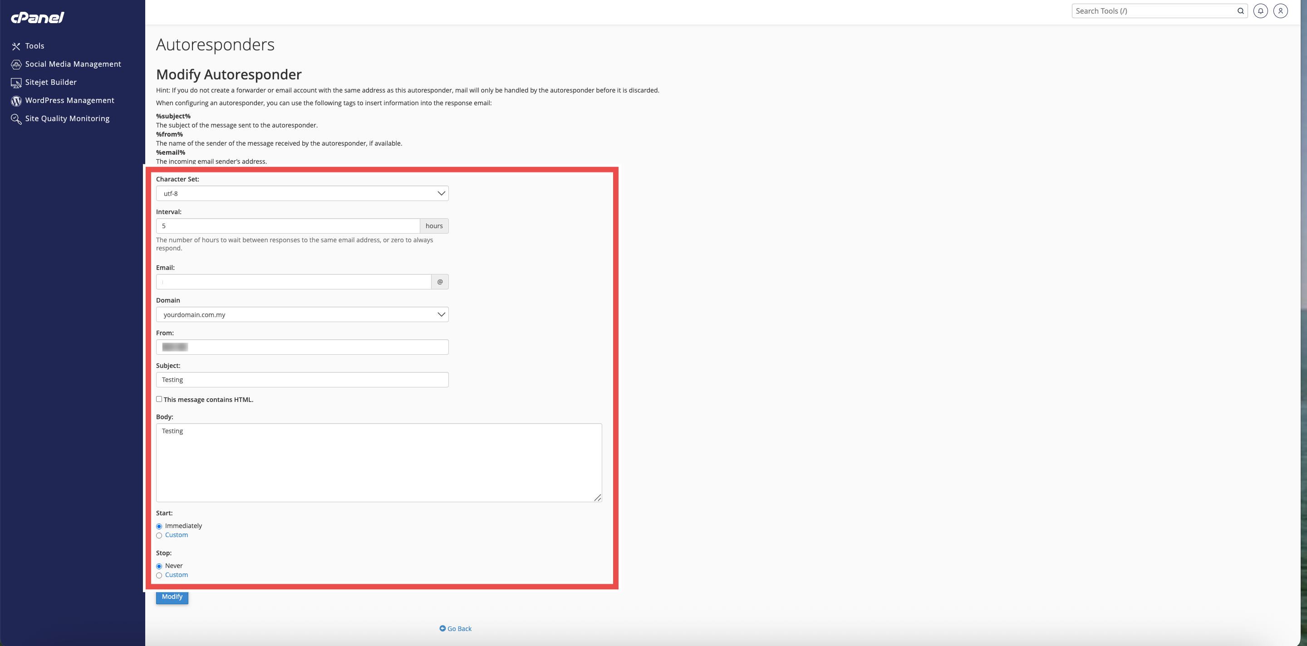1307x646 pixels.
Task: Enable 'This message contains HTML' checkbox
Action: tap(159, 399)
